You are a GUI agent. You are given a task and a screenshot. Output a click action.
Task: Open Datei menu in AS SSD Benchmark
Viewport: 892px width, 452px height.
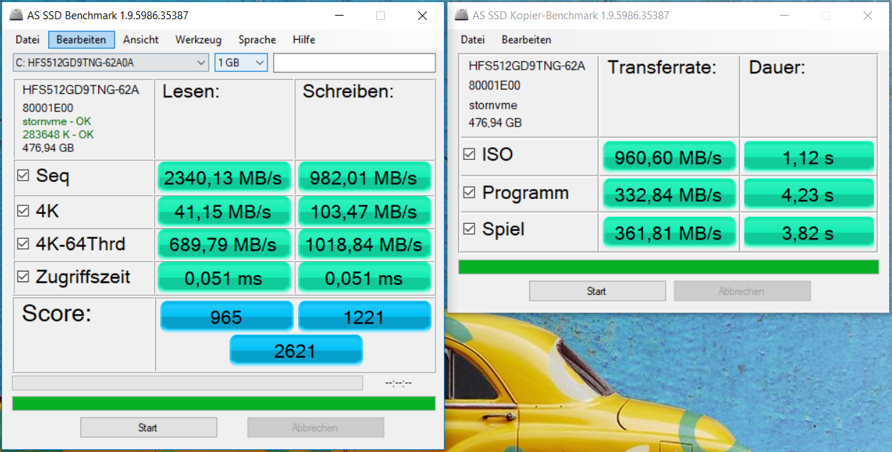pyautogui.click(x=28, y=40)
